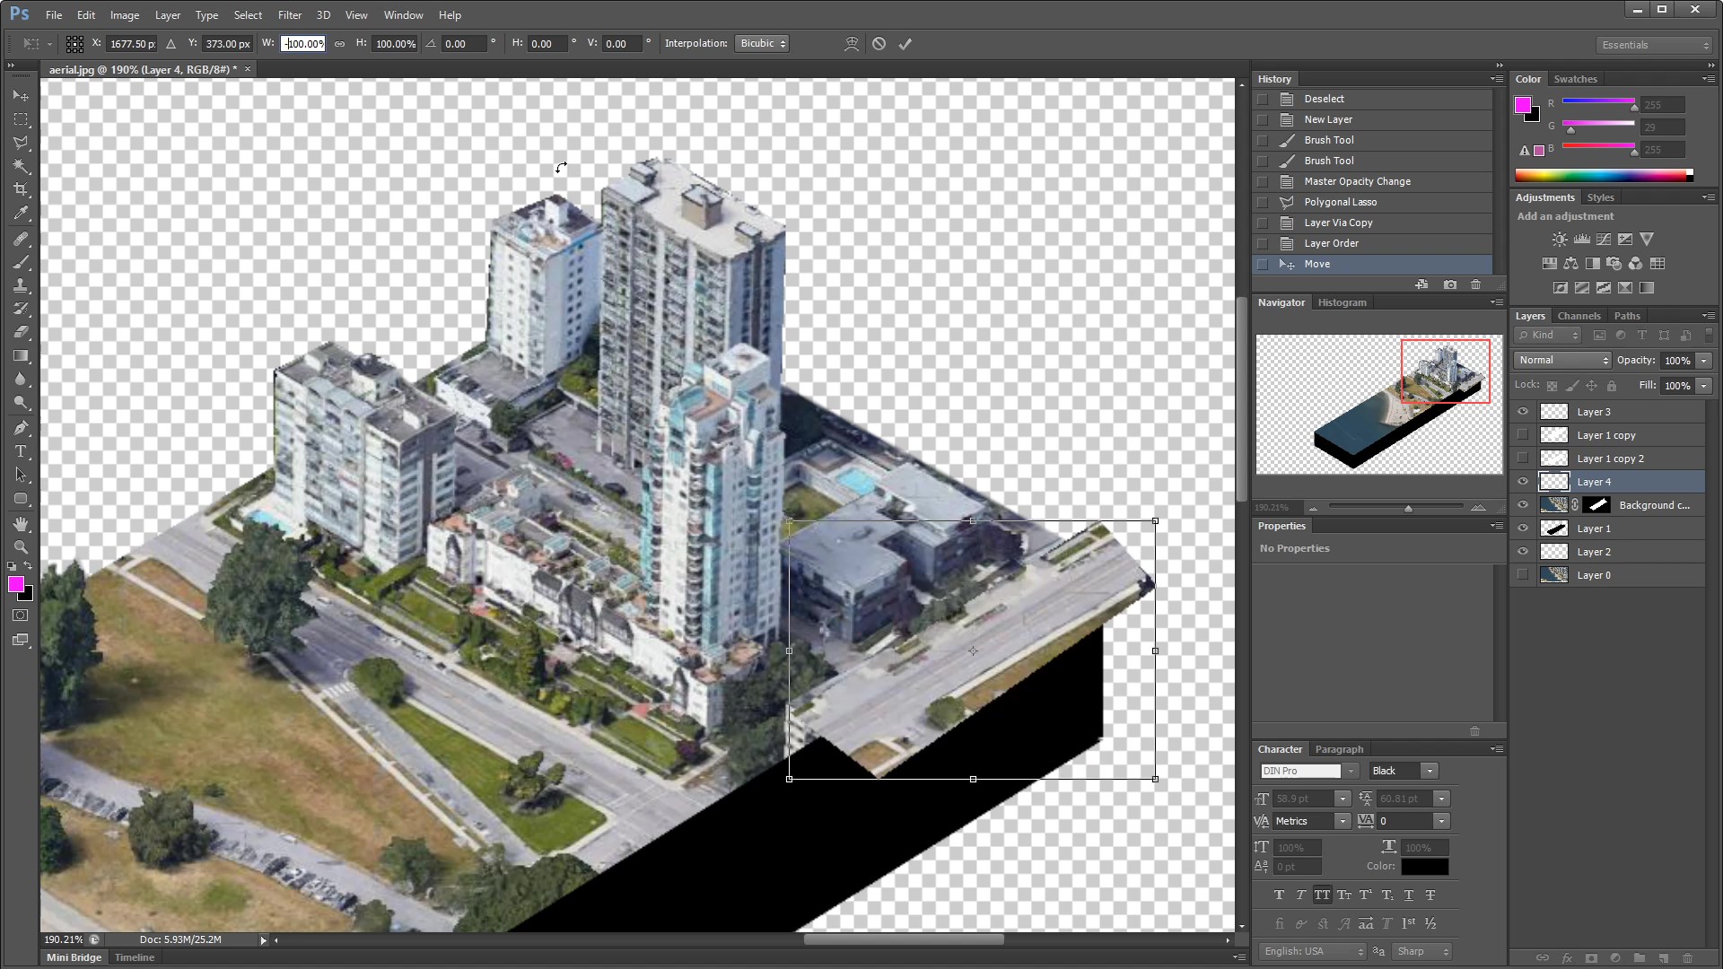The height and width of the screenshot is (969, 1723).
Task: Open the Filter menu
Action: pyautogui.click(x=290, y=15)
